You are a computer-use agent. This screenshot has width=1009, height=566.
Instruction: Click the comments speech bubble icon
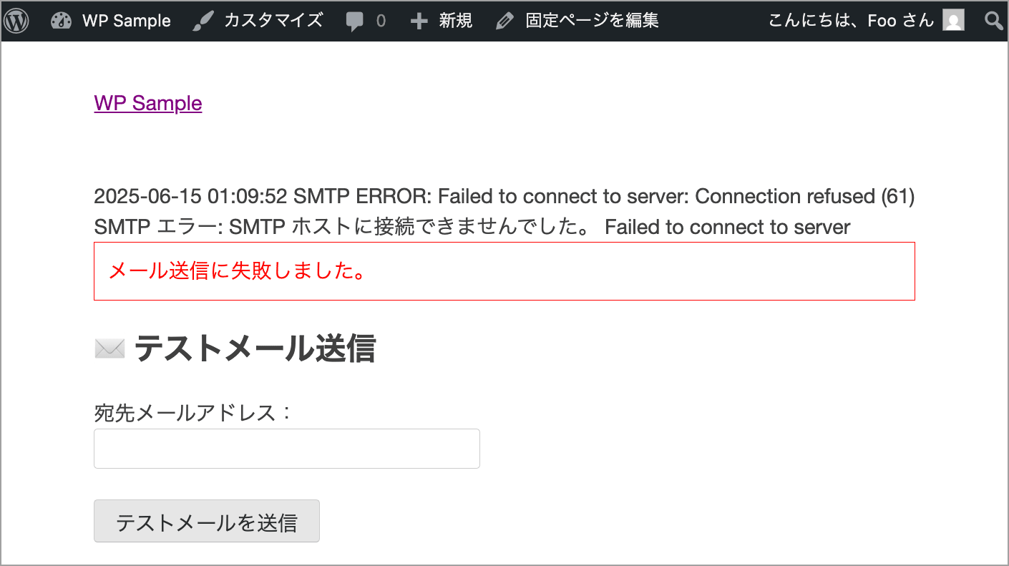tap(354, 21)
